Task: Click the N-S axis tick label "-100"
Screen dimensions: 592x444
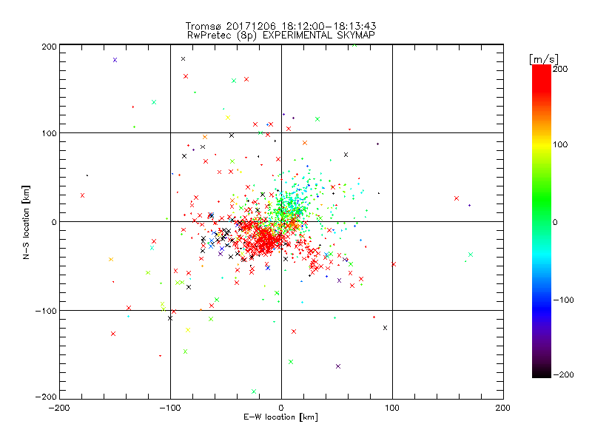Action: tap(46, 311)
